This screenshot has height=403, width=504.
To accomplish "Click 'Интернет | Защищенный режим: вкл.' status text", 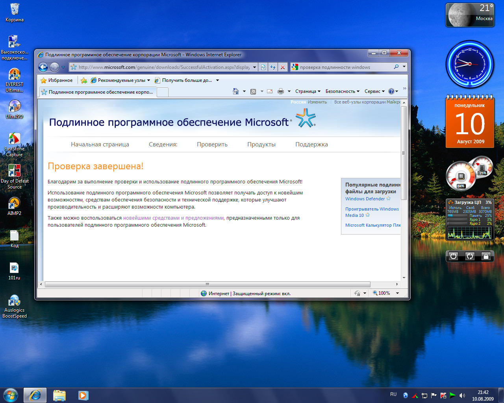I will point(250,294).
